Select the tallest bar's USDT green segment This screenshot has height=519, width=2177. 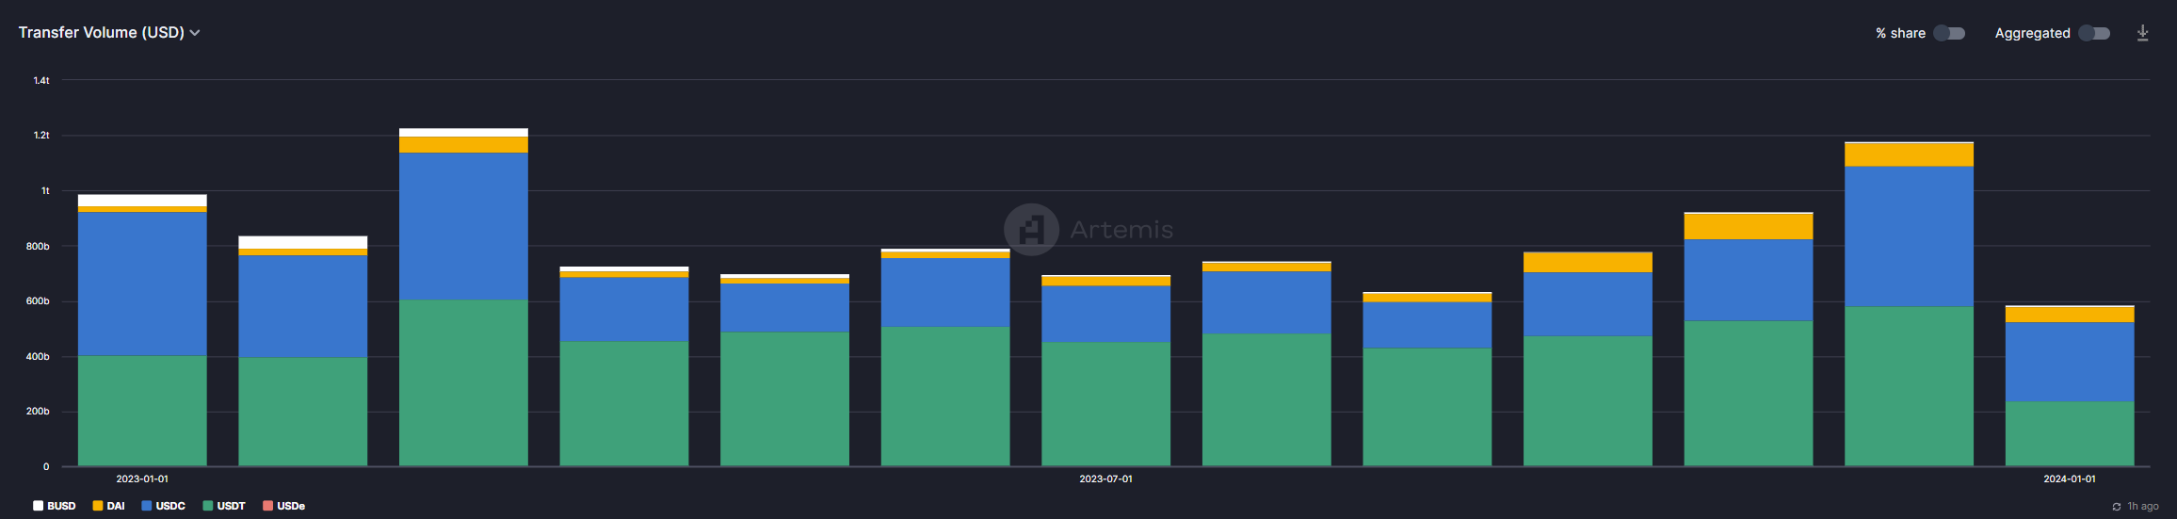[x=463, y=382]
